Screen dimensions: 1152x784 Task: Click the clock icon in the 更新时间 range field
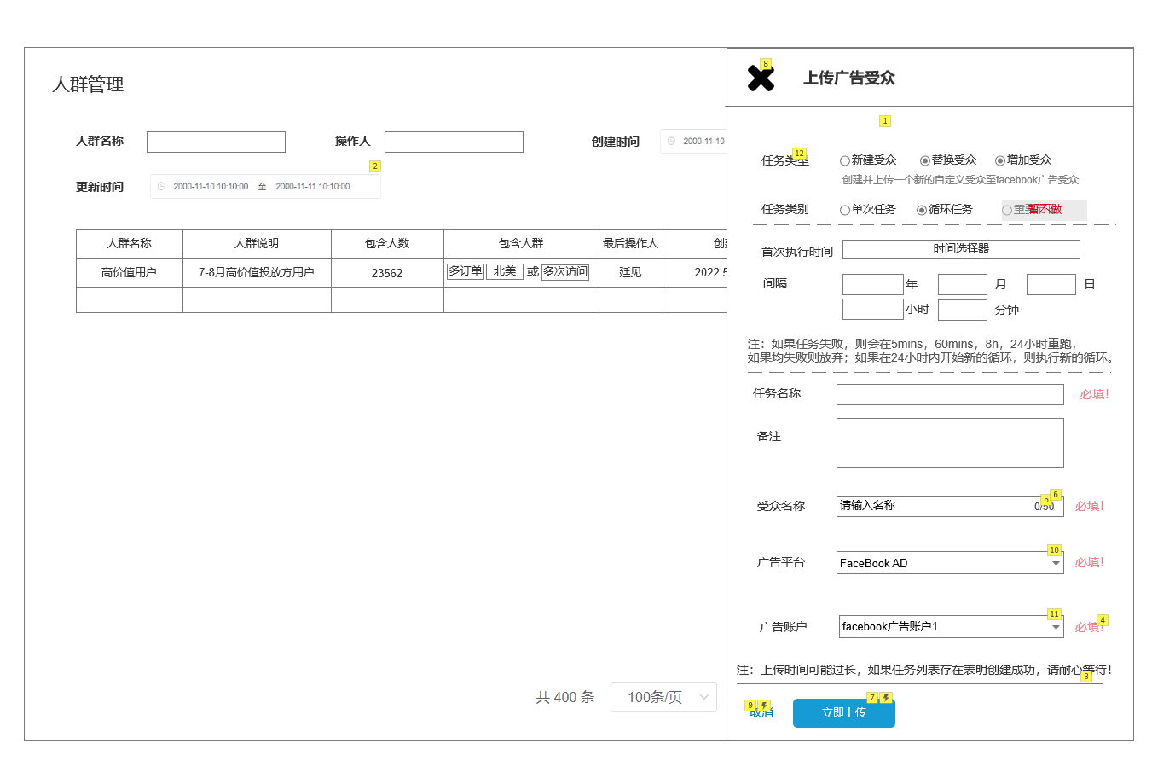[x=161, y=186]
